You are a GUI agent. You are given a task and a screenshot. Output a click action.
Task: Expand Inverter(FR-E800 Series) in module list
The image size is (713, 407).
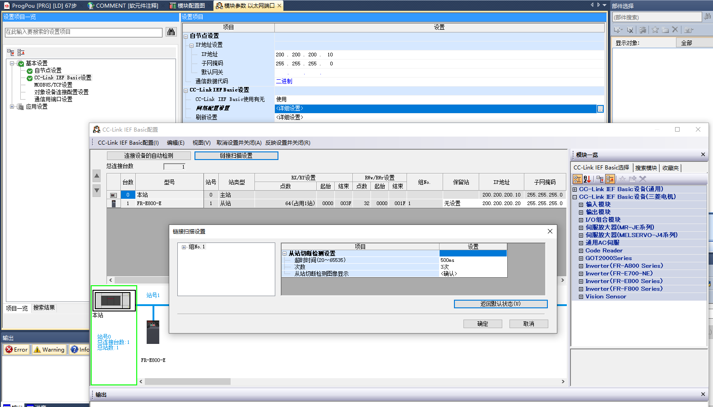(581, 281)
